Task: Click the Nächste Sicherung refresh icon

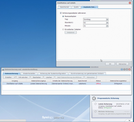Action: coord(95,111)
